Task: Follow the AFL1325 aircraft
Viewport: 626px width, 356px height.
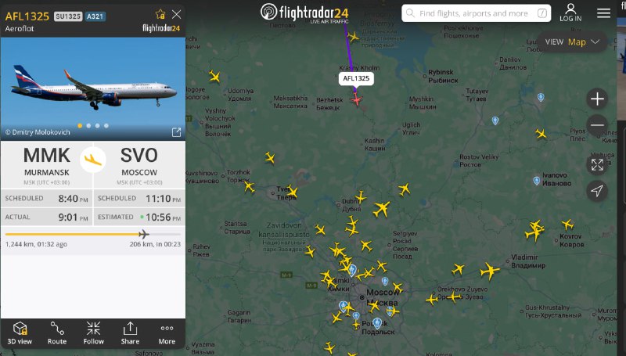Action: pyautogui.click(x=93, y=333)
